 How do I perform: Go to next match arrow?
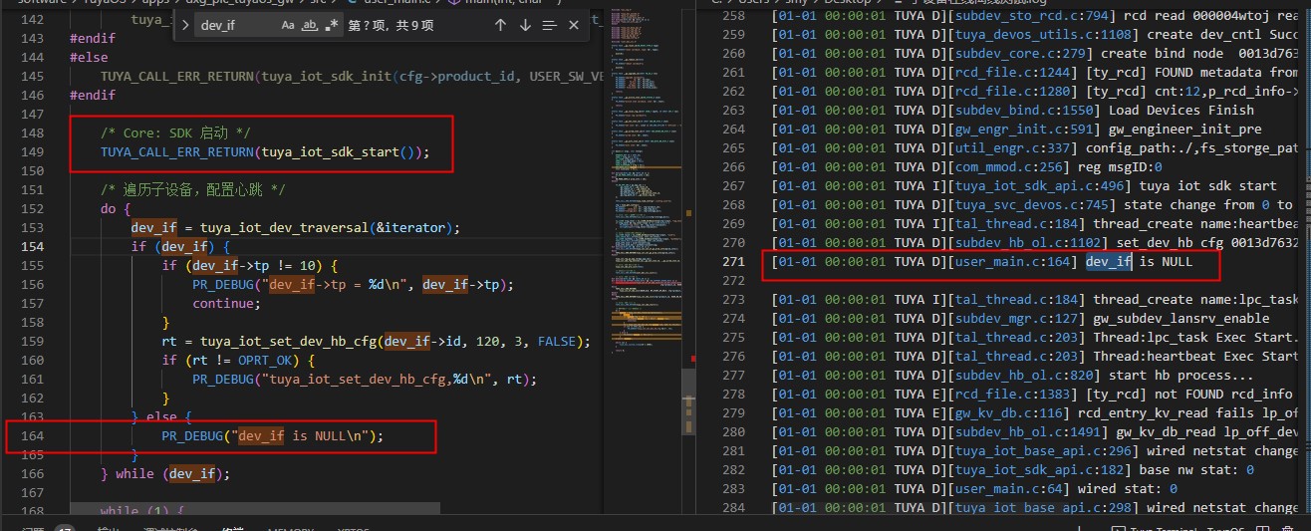[525, 24]
